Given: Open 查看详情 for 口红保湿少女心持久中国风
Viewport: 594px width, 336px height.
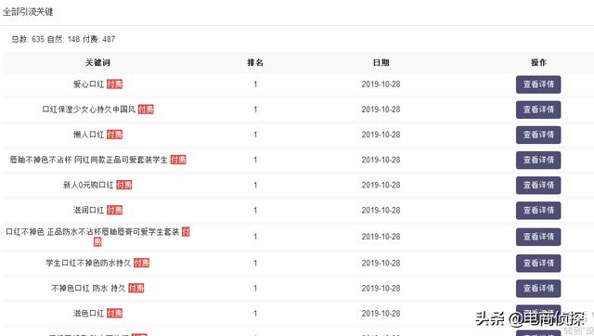Looking at the screenshot, I should click(x=538, y=110).
